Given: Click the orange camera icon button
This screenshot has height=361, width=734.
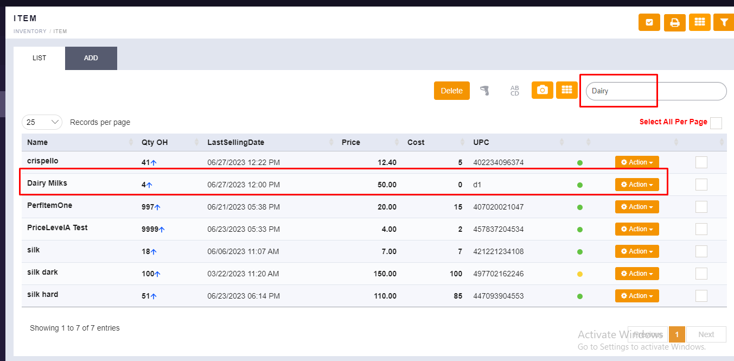Looking at the screenshot, I should (x=542, y=90).
